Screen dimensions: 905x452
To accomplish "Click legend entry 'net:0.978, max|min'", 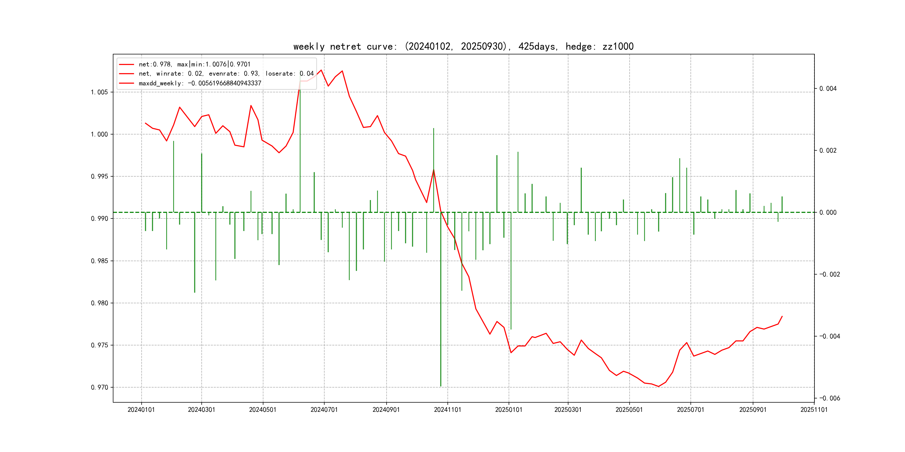I will point(194,64).
